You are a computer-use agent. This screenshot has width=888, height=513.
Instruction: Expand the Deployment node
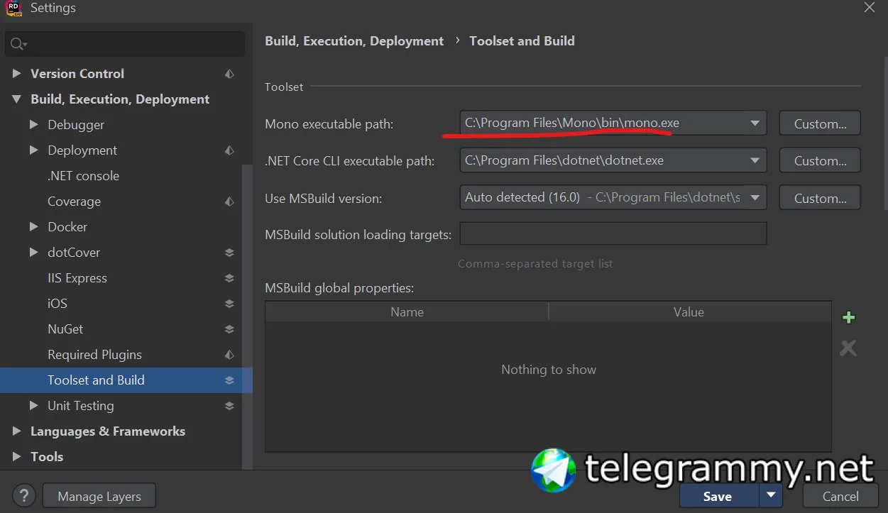(x=33, y=150)
